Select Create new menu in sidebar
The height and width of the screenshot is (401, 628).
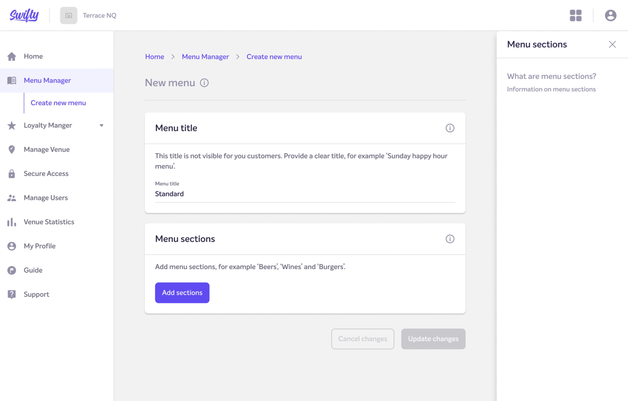click(x=58, y=103)
